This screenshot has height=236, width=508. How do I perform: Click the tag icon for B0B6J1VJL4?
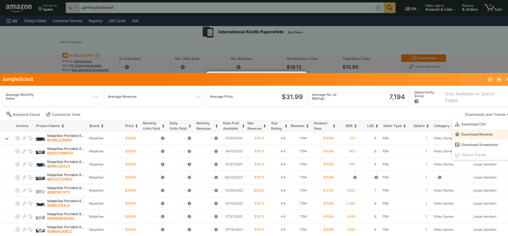(x=30, y=204)
